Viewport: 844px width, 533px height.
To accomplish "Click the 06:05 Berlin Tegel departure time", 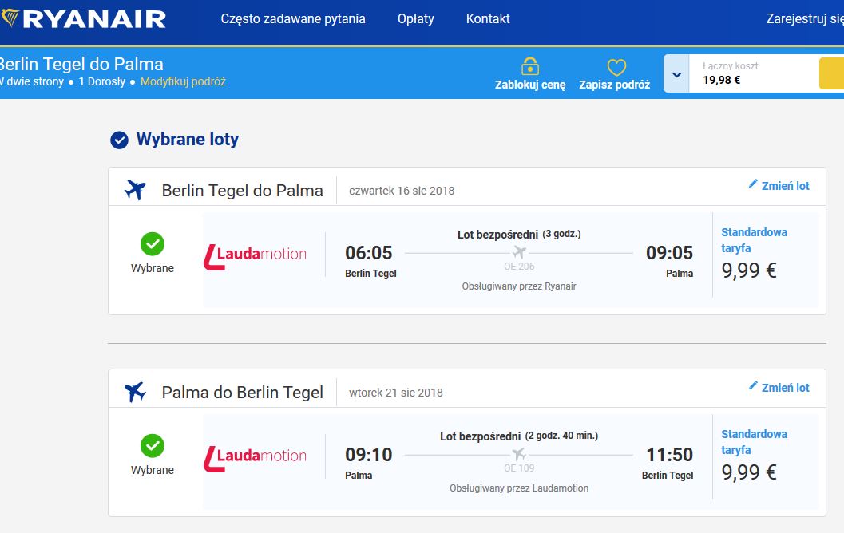I will tap(369, 253).
